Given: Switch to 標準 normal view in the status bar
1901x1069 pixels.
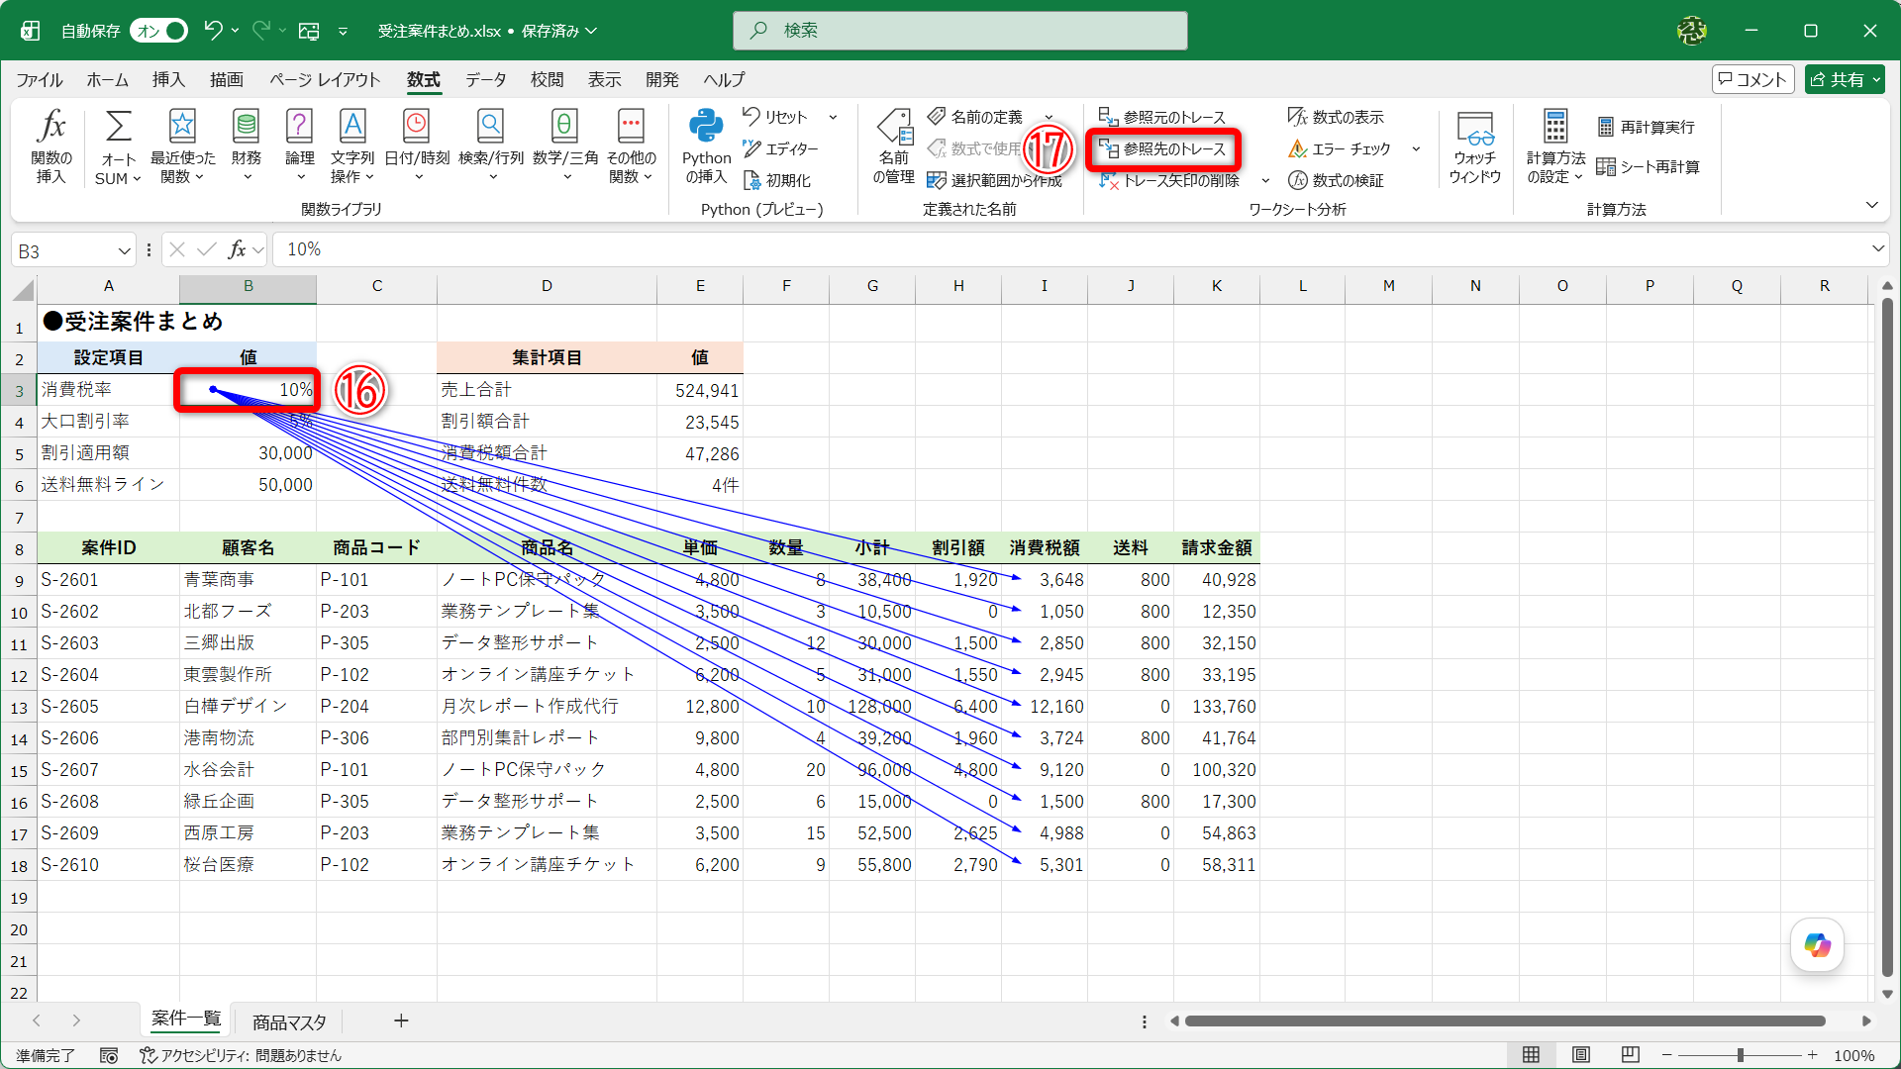Looking at the screenshot, I should coord(1531,1055).
